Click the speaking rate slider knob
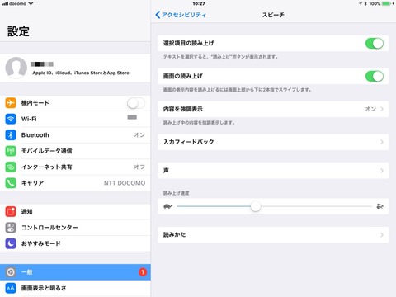This screenshot has width=396, height=297. coord(256,206)
